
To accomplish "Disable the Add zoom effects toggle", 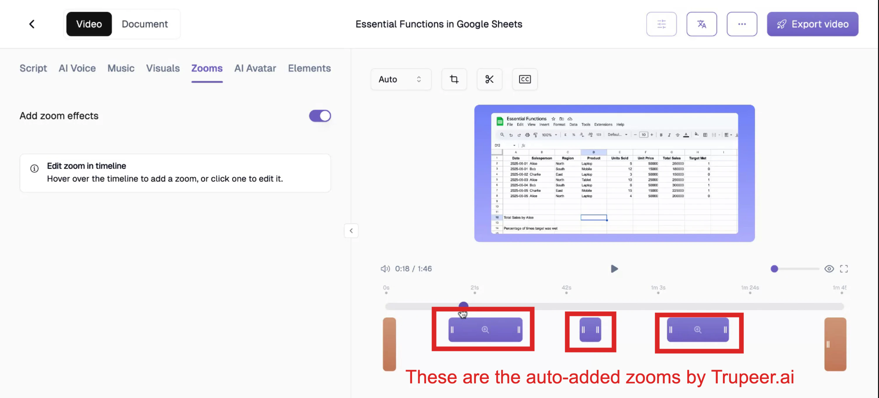I will [319, 116].
